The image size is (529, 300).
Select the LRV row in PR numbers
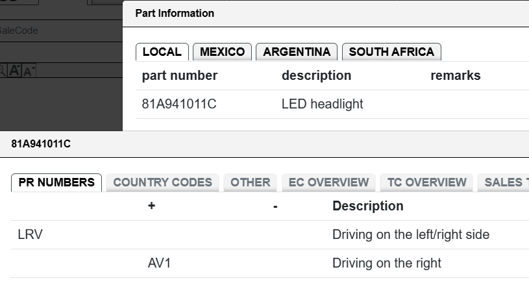tap(270, 235)
